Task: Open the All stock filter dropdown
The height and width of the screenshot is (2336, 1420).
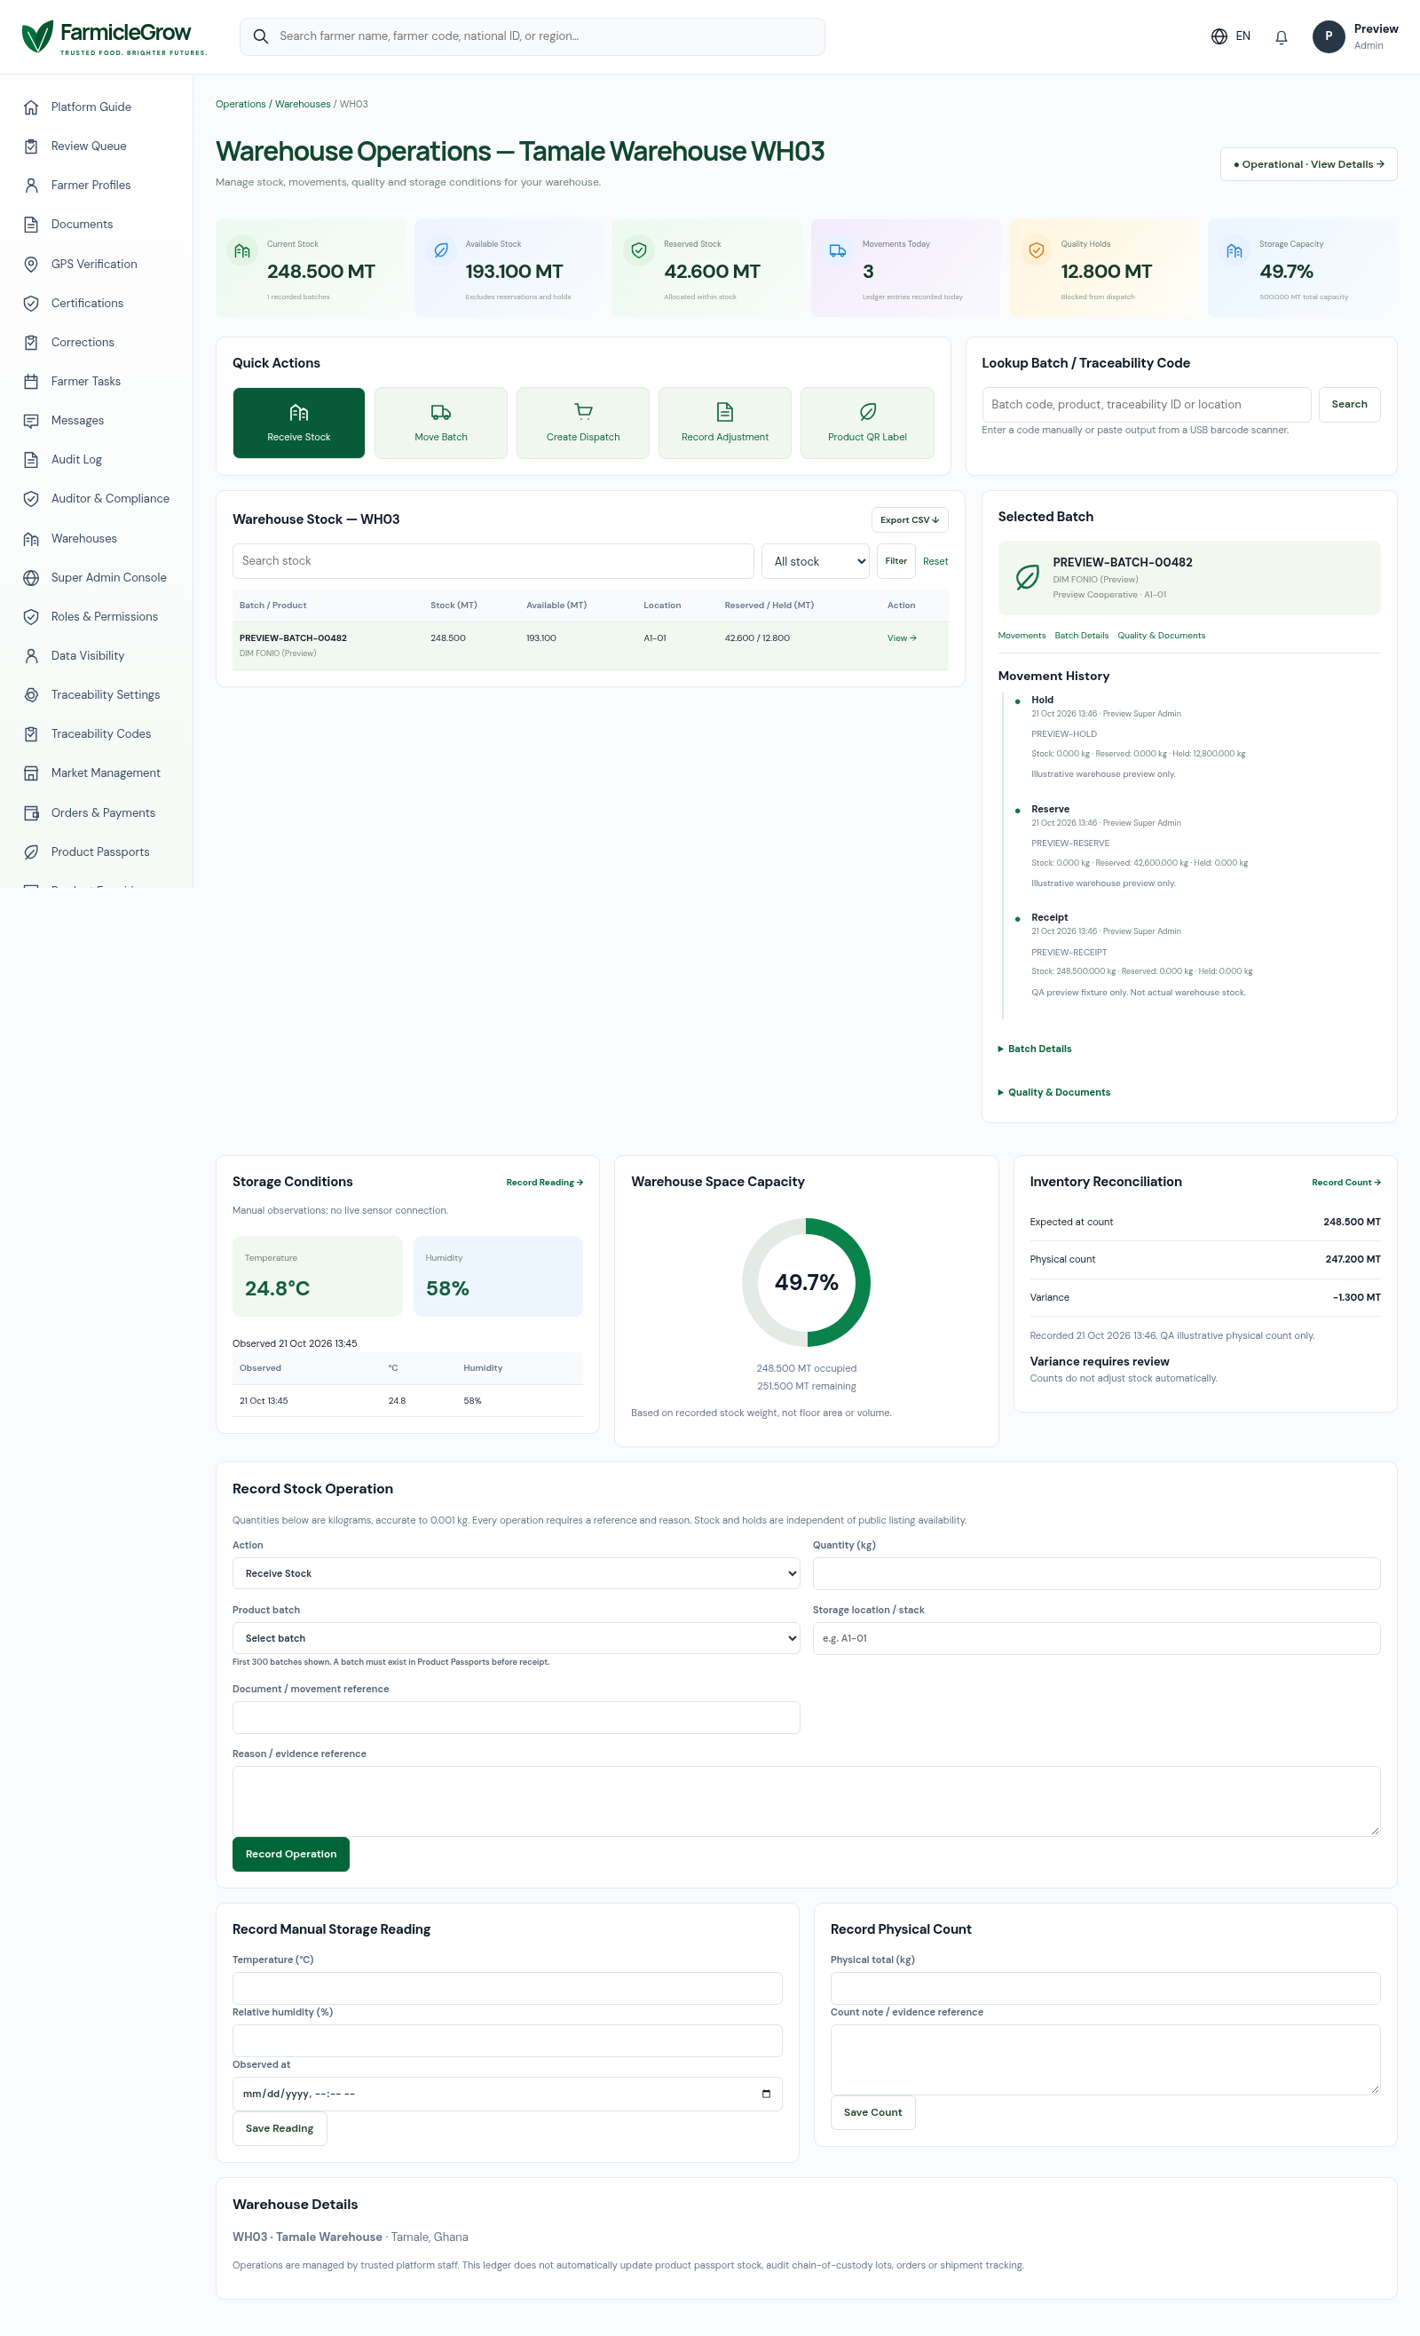Action: (x=816, y=561)
